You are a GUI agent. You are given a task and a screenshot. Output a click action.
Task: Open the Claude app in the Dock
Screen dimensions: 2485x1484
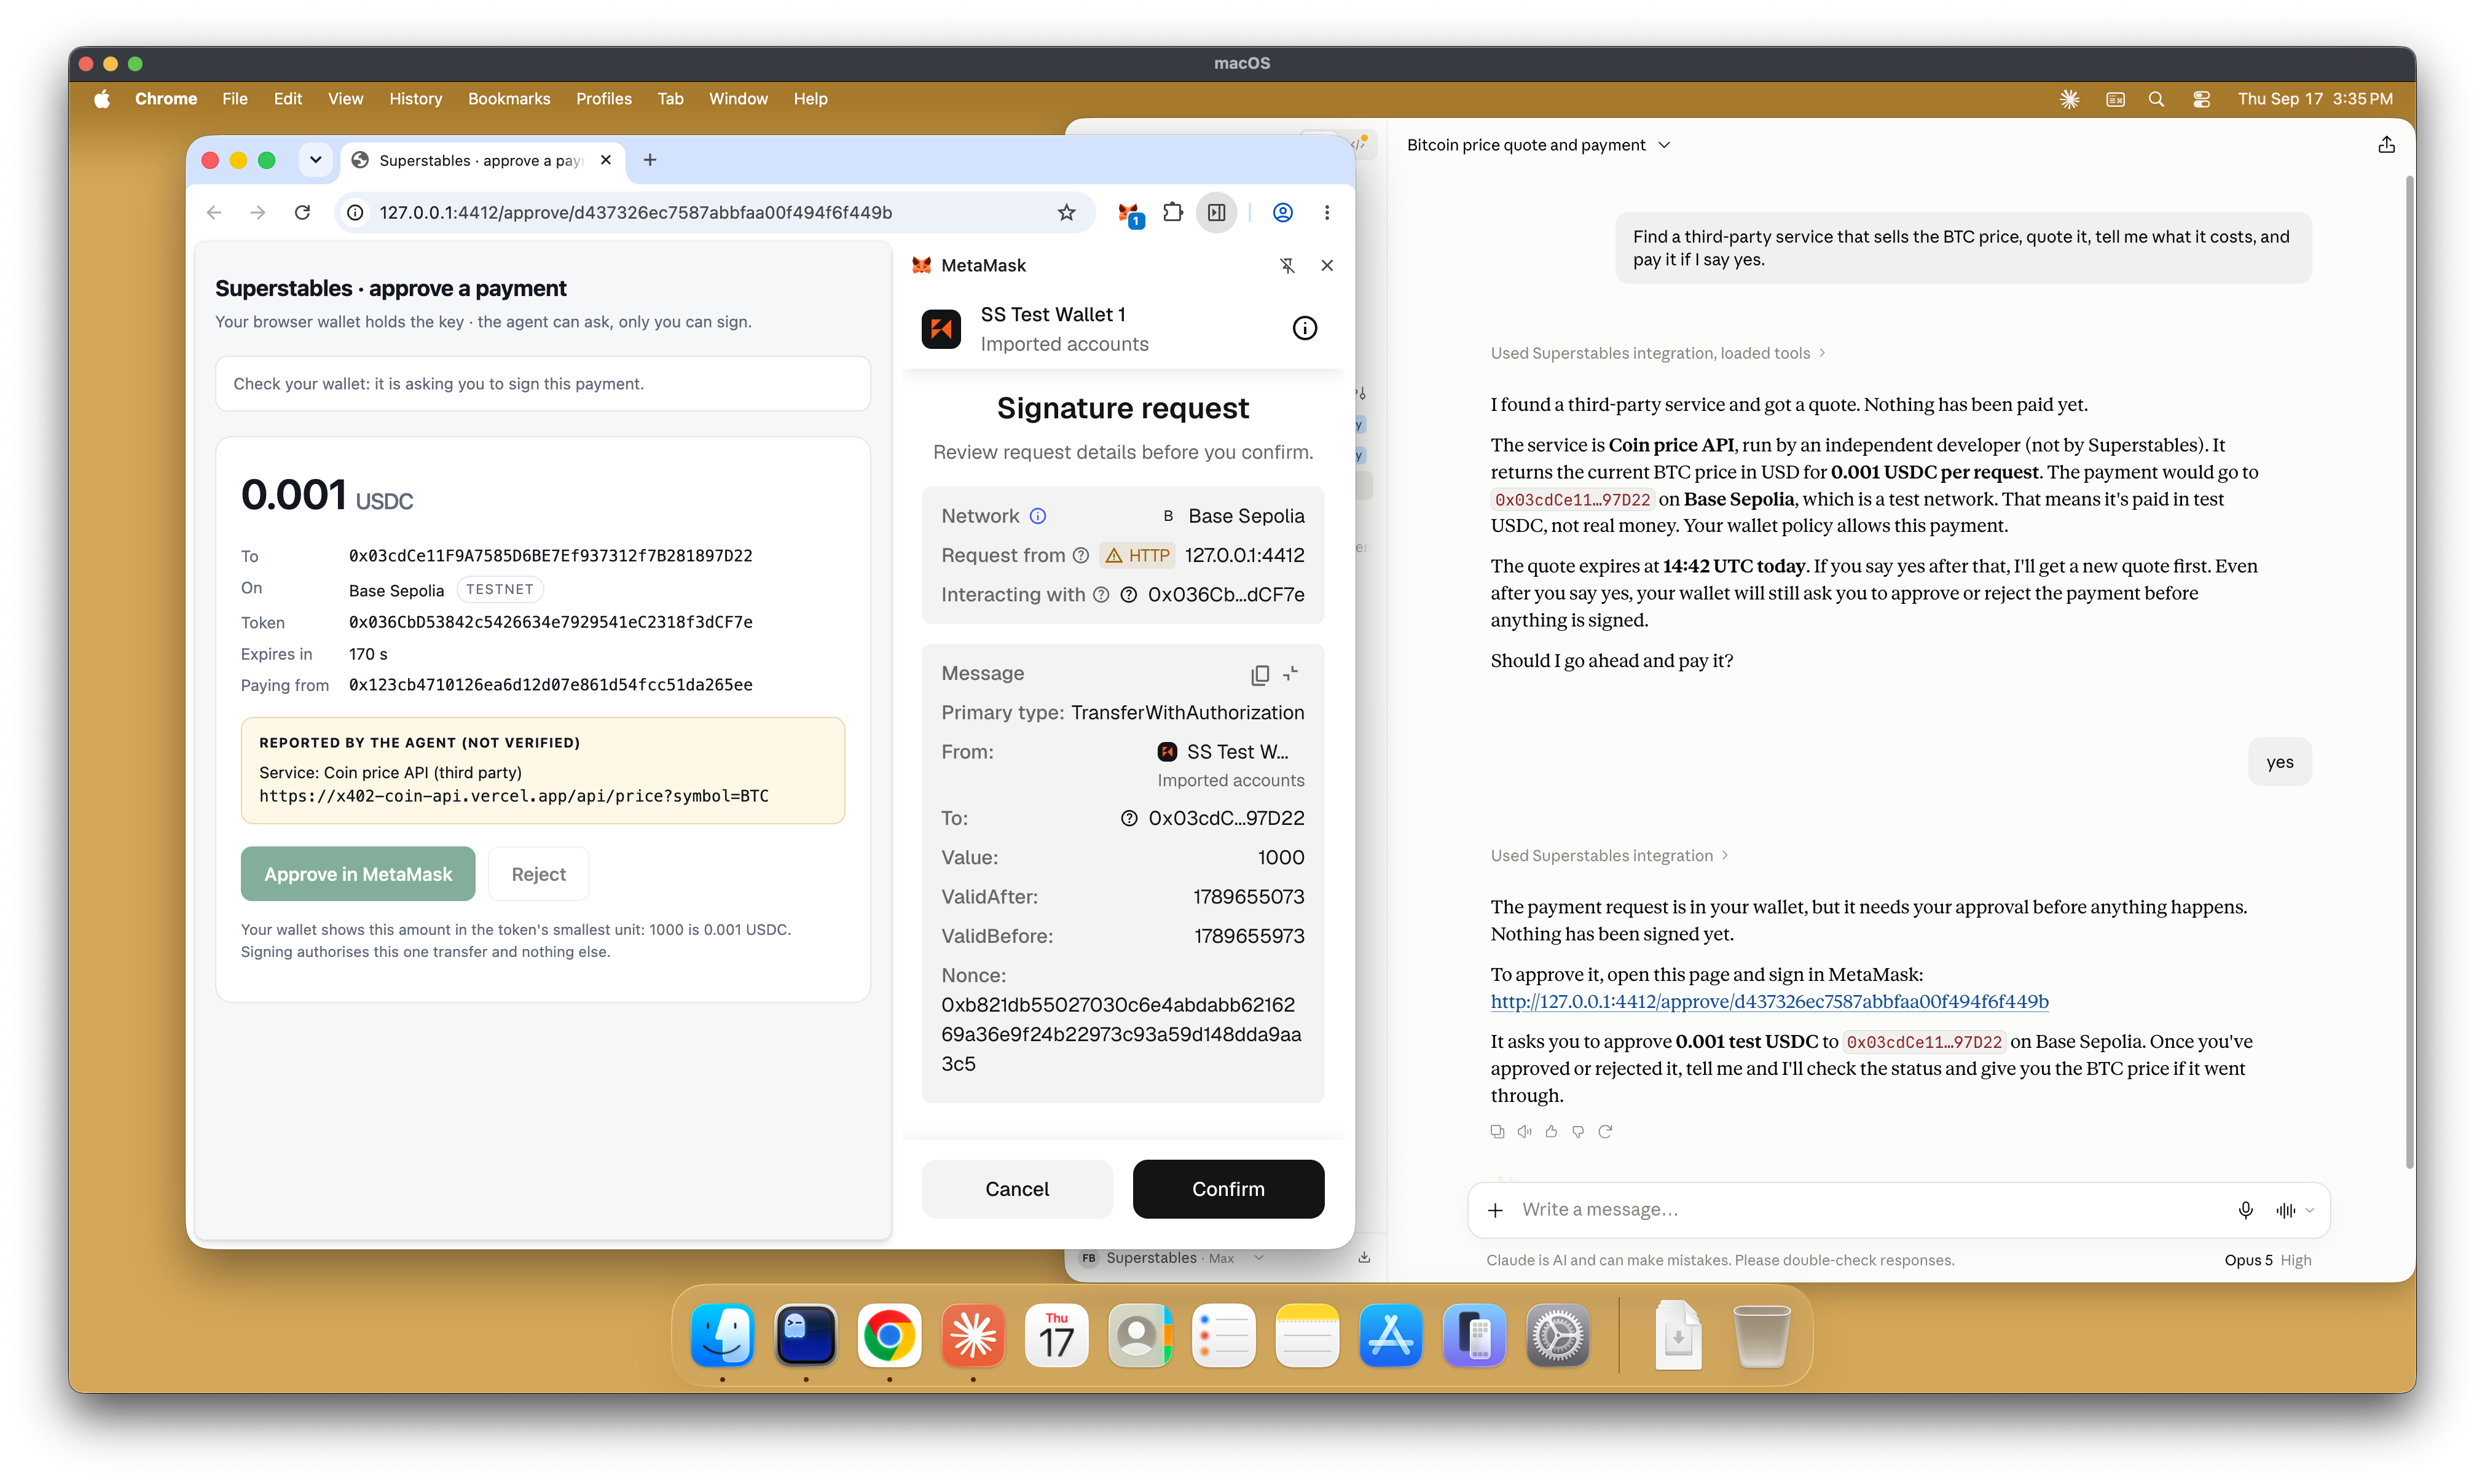(972, 1335)
